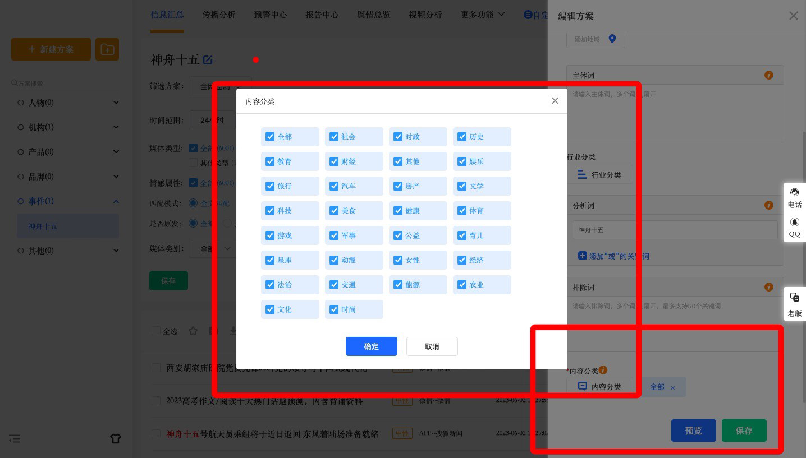The image size is (806, 458).
Task: Remove the 全部 tag with its x icon
Action: click(x=672, y=387)
